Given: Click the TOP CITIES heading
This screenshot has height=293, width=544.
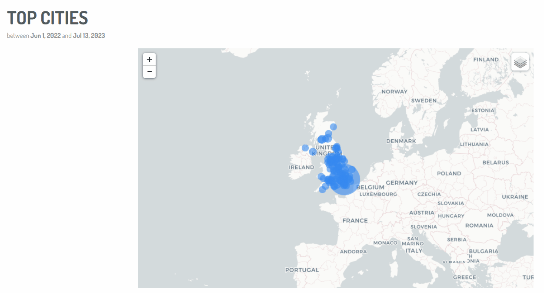Looking at the screenshot, I should click(47, 18).
